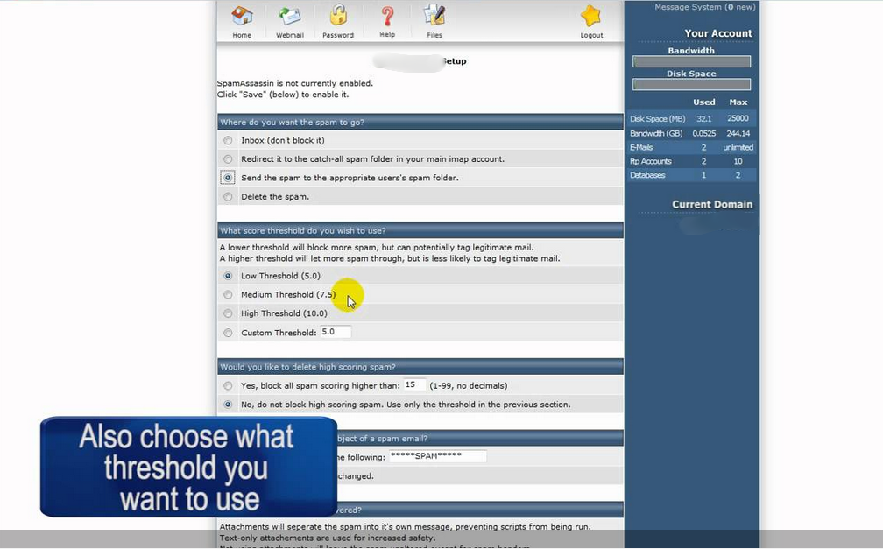This screenshot has height=549, width=883.
Task: Select the Custom Threshold radio button
Action: point(229,333)
